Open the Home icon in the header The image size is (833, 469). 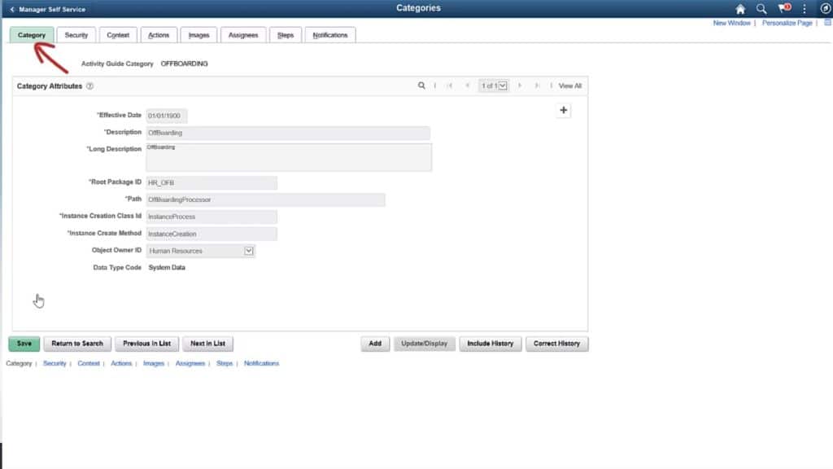739,7
